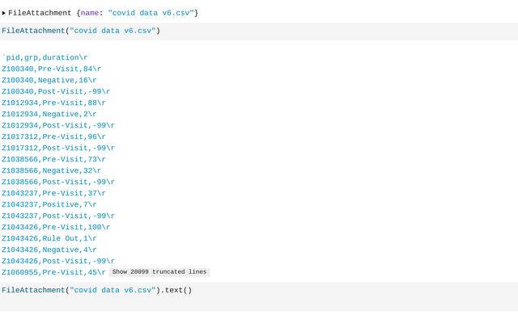
Task: Click the Z100340,Negative,16 output line
Action: coord(49,81)
